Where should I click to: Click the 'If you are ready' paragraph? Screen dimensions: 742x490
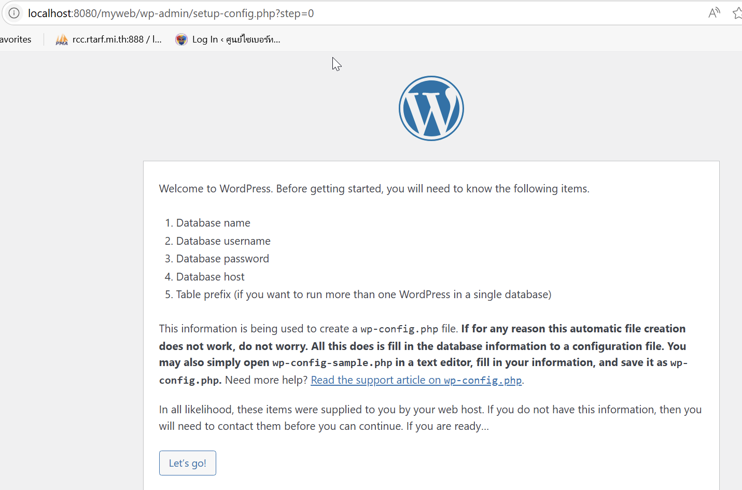pos(430,418)
